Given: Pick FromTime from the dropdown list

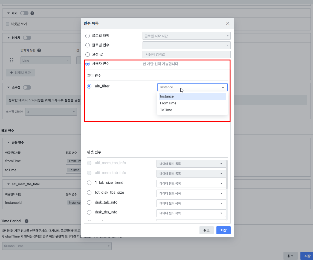Looking at the screenshot, I should coord(168,103).
